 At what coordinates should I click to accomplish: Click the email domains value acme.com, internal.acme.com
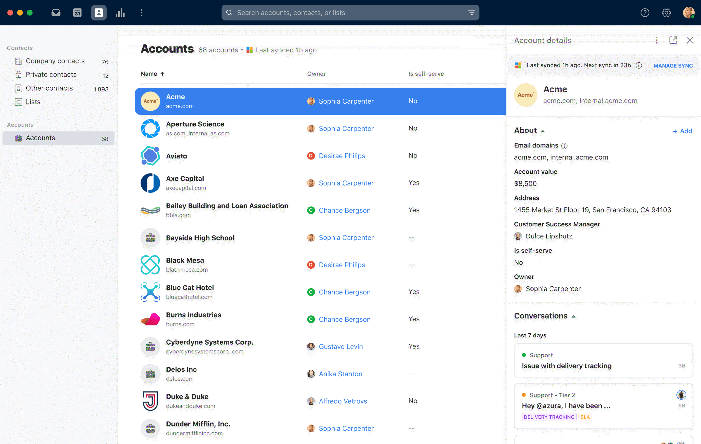coord(561,157)
